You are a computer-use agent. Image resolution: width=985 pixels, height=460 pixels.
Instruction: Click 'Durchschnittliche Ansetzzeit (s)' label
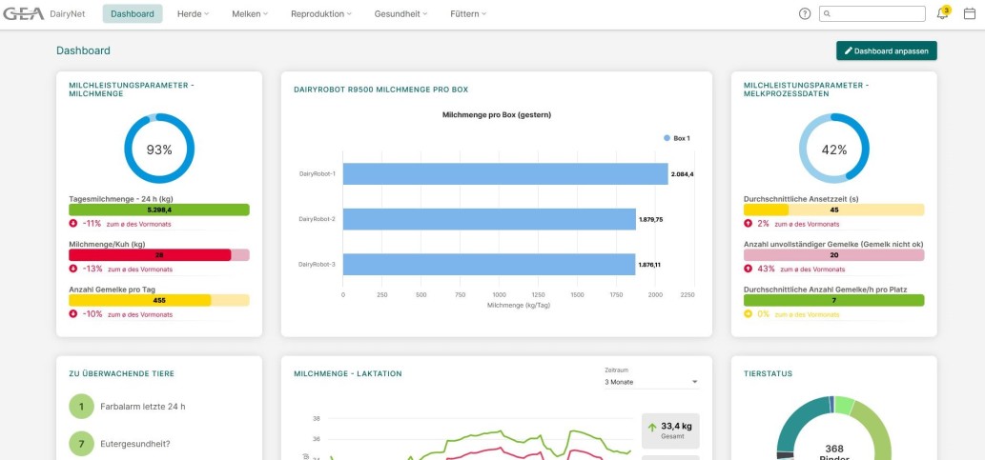coord(800,199)
